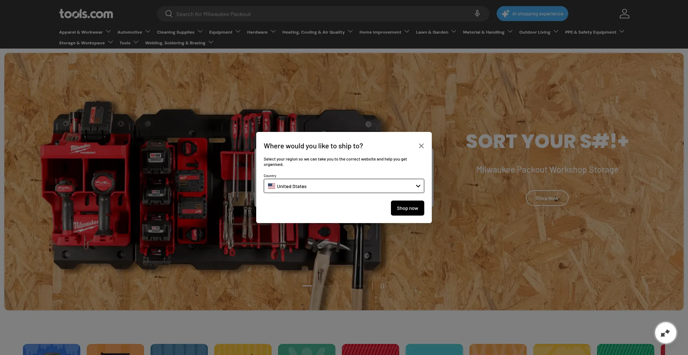Select the first carousel slide indicator

coord(307,286)
